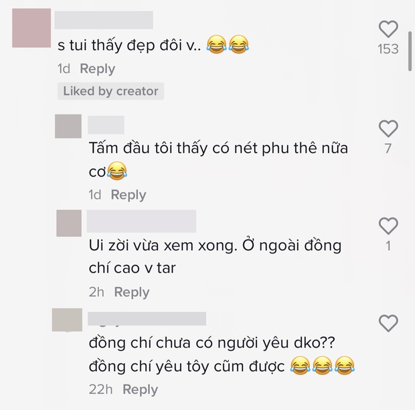Open username above 'đồng chí chưa có người yêu'
This screenshot has width=415, height=410.
(147, 319)
